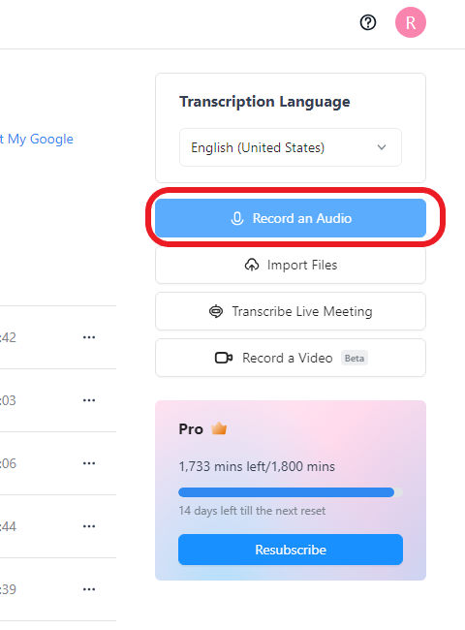This screenshot has height=630, width=465.
Task: Click the crown icon next to Pro
Action: click(219, 428)
